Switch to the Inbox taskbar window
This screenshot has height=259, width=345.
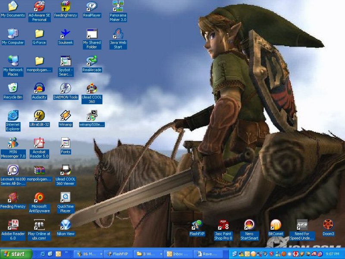pyautogui.click(x=179, y=254)
